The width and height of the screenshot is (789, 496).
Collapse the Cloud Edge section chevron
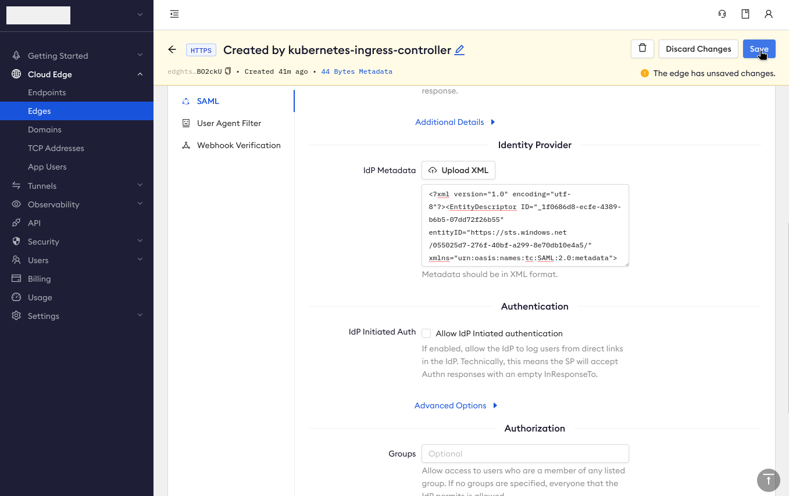pos(140,74)
